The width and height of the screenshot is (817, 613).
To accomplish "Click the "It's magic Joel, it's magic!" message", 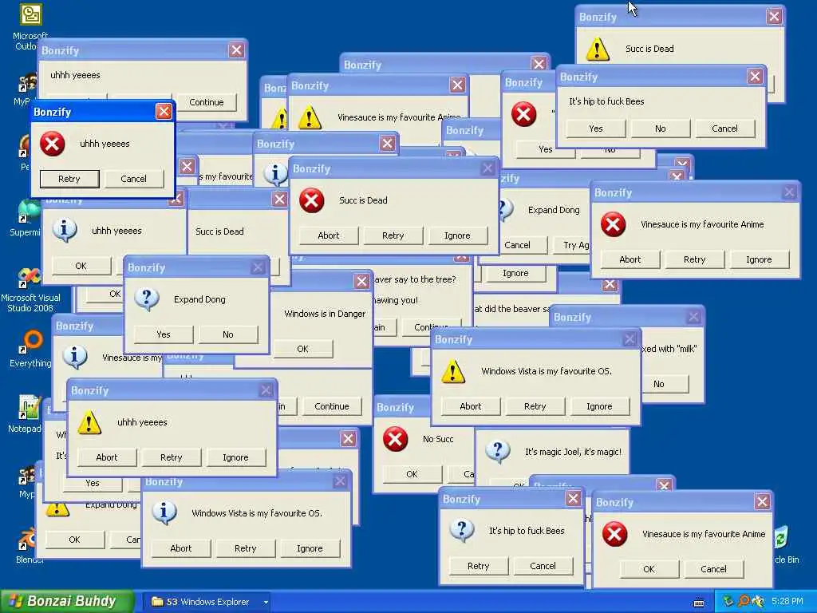I will tap(573, 452).
